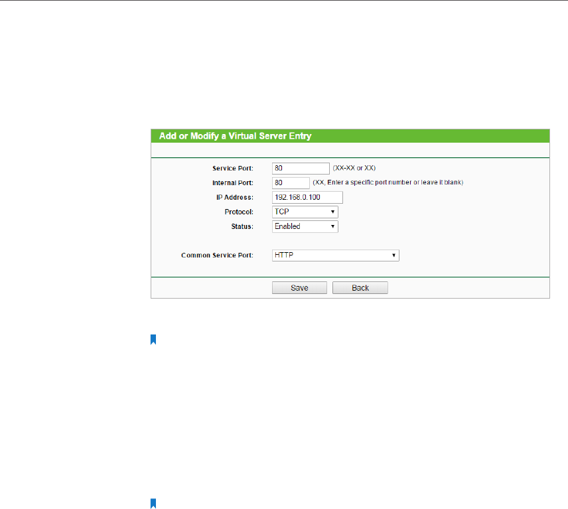This screenshot has width=568, height=509.
Task: Click the Save button
Action: [x=299, y=287]
